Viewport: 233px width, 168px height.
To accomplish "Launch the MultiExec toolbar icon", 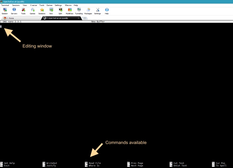I will click(70, 11).
